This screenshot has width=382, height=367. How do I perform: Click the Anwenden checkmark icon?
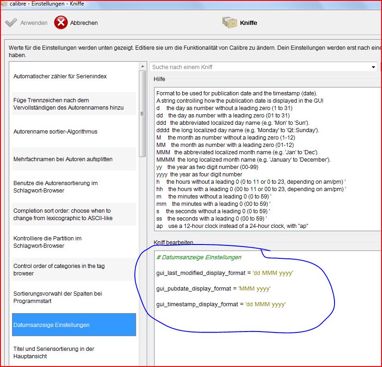11,23
